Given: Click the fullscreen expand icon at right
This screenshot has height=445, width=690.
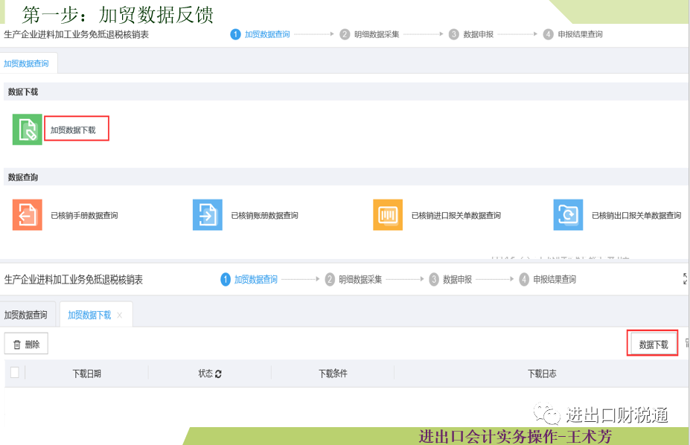Looking at the screenshot, I should pos(685,278).
